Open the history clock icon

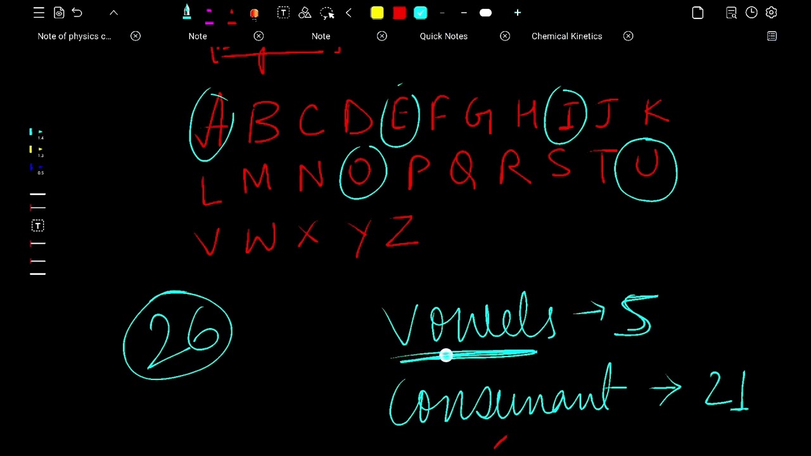tap(751, 13)
